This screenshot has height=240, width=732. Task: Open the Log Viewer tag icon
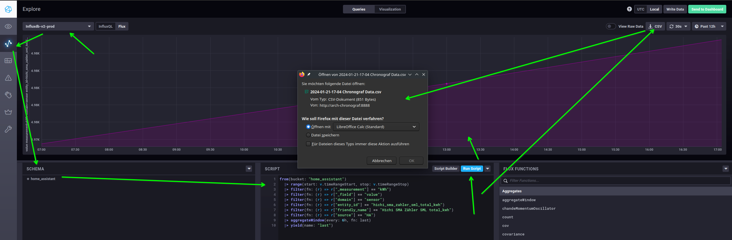tap(8, 95)
